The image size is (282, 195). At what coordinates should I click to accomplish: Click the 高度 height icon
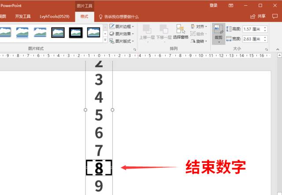(x=229, y=29)
